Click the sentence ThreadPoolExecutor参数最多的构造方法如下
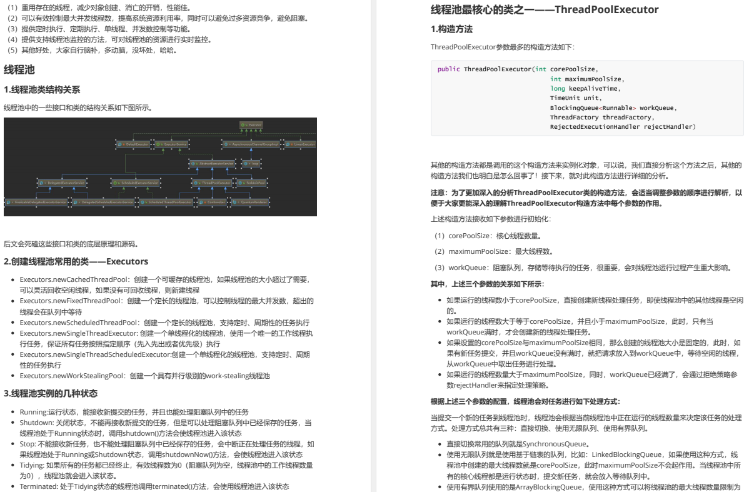 point(503,47)
